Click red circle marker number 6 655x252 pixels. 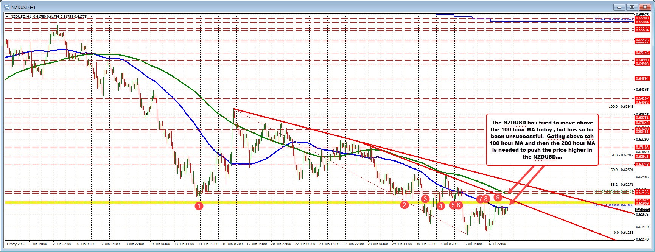coord(459,205)
